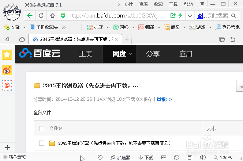Click the 100% zoom control
The image size is (243, 161).
coord(223,157)
